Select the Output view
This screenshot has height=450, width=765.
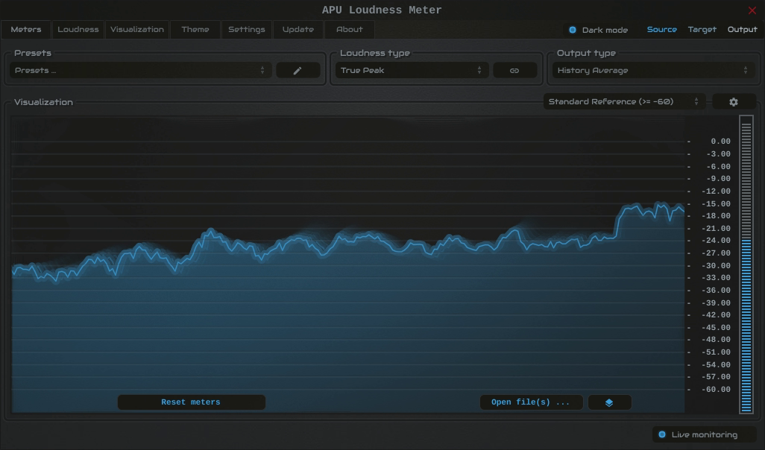pyautogui.click(x=742, y=30)
